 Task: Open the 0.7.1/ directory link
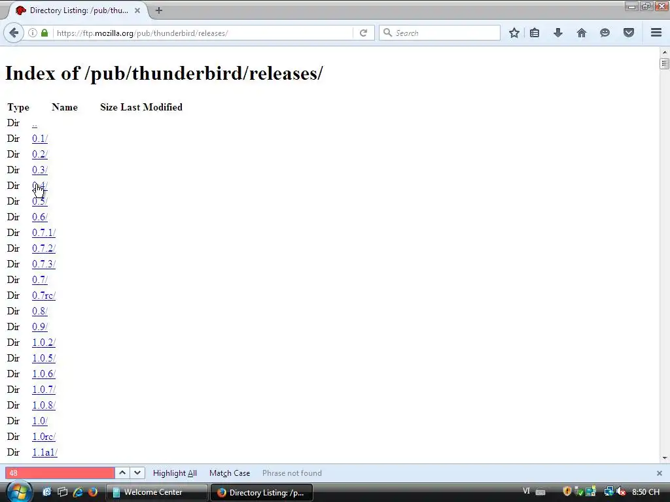click(x=44, y=233)
